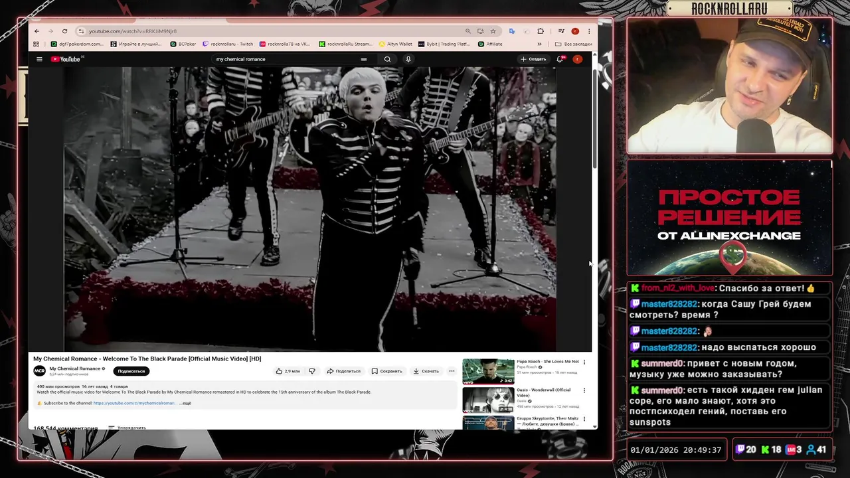Open media controls icon in Chrome toolbar
The height and width of the screenshot is (478, 850).
coord(561,31)
